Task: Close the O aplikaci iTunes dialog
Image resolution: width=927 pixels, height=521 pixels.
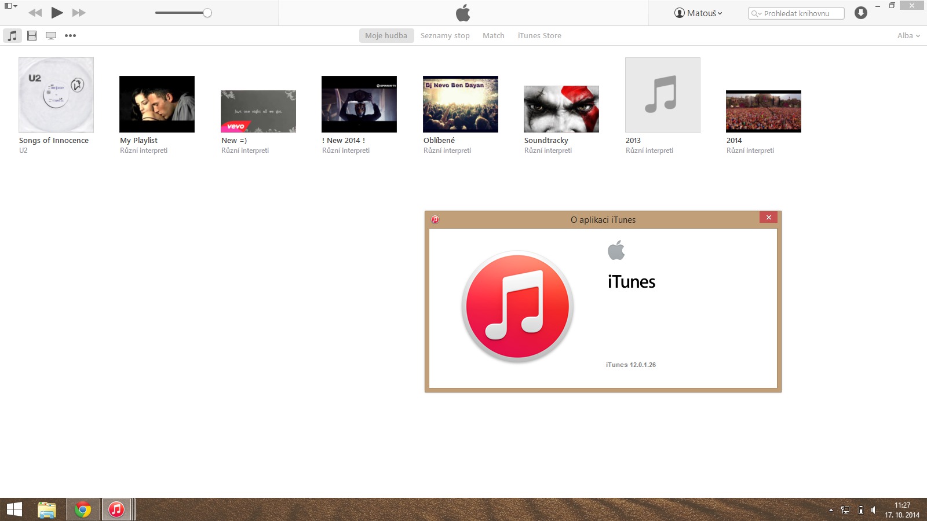Action: tap(768, 218)
